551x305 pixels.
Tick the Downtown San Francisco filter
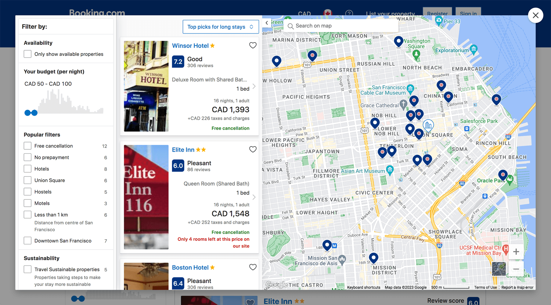[x=28, y=241]
